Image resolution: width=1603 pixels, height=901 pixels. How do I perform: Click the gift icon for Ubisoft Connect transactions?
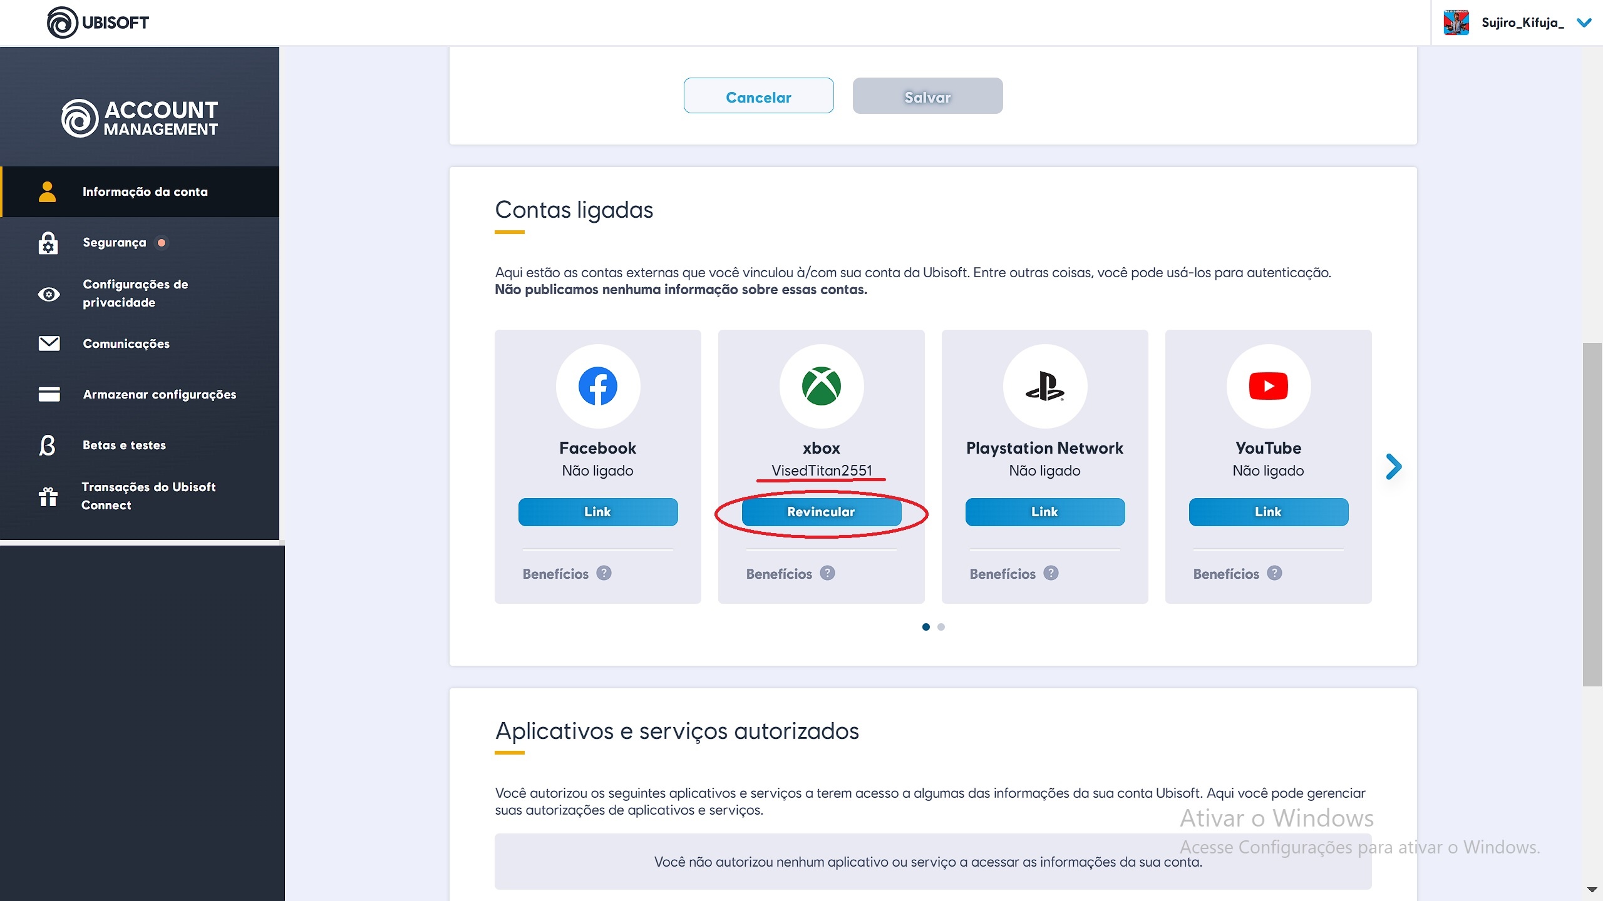pos(48,497)
